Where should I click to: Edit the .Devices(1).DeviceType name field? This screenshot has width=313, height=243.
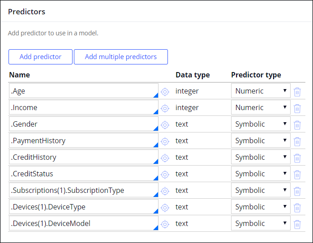(x=83, y=207)
